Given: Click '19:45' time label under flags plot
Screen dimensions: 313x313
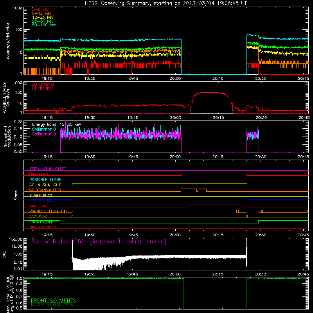Looking at the screenshot, I should point(133,235).
